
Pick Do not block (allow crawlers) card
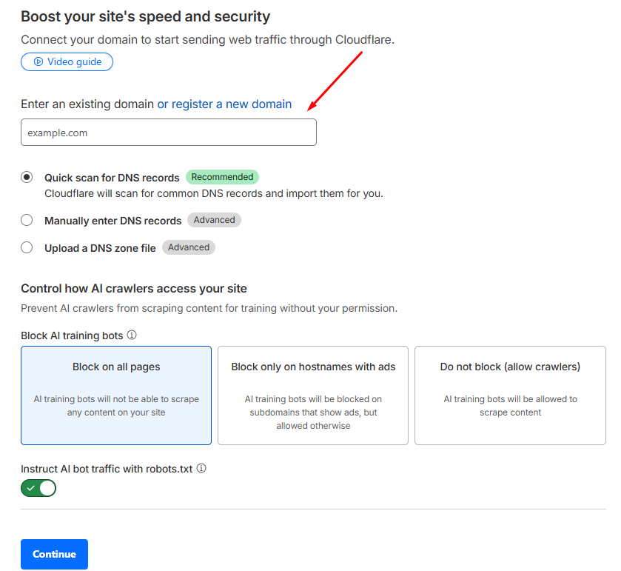[x=510, y=395]
